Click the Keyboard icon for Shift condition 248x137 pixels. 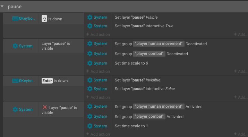[15, 18]
